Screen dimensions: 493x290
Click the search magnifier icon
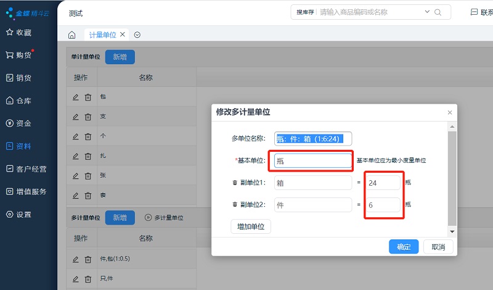[438, 12]
